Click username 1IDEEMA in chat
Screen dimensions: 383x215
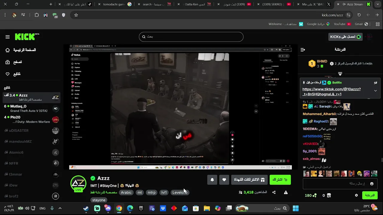[310, 129]
